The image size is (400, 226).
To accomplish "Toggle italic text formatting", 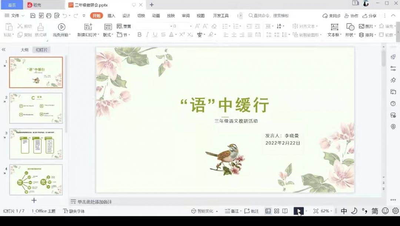I will 147,34.
